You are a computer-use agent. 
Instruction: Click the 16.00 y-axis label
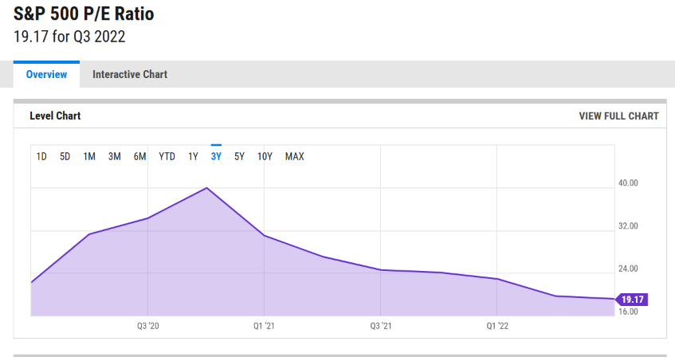point(628,312)
